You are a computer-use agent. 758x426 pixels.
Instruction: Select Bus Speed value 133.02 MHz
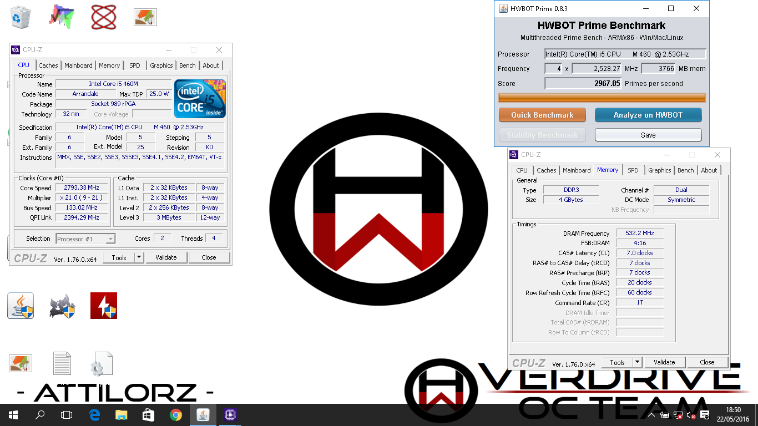[82, 207]
